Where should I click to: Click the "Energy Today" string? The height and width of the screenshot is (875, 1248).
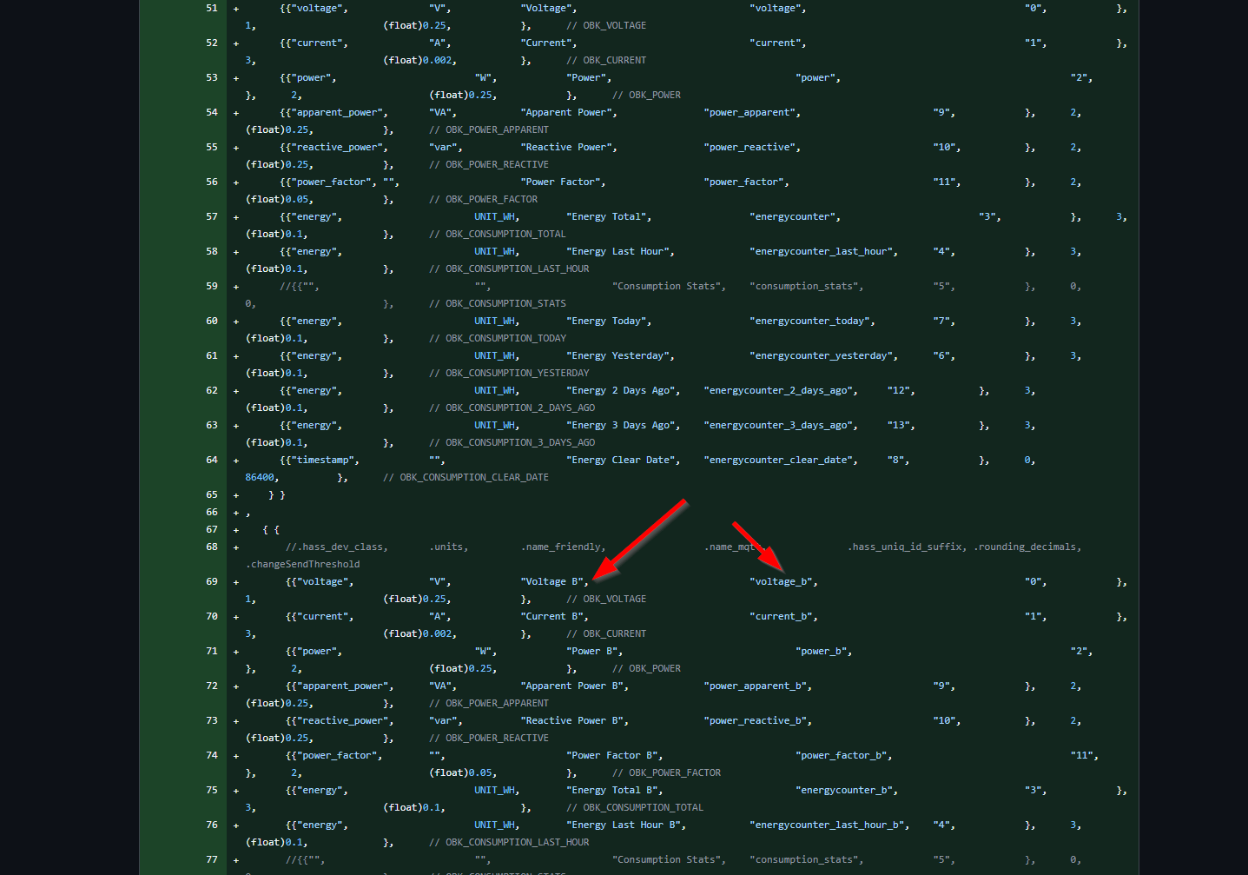coord(607,321)
